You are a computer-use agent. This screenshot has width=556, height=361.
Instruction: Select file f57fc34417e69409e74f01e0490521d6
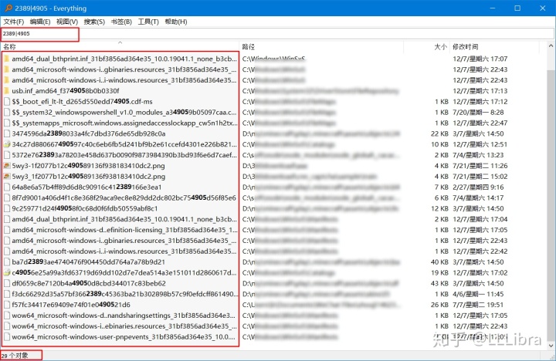71,305
